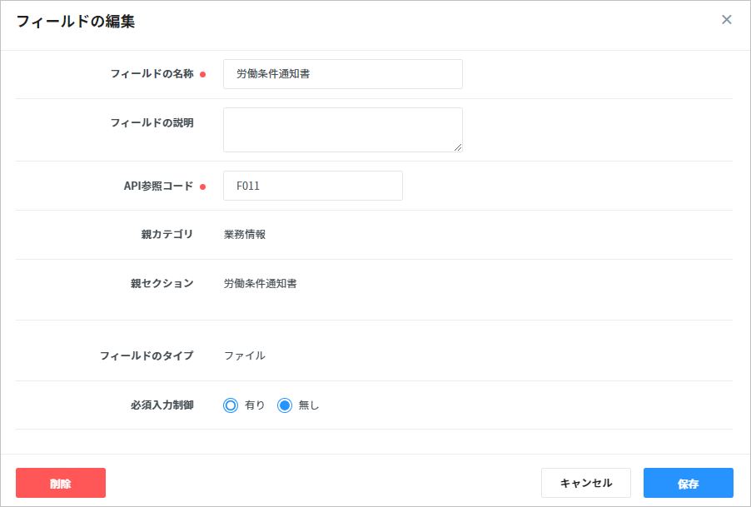Click the フィールドの編集 dialog title
The image size is (751, 507).
[x=76, y=22]
